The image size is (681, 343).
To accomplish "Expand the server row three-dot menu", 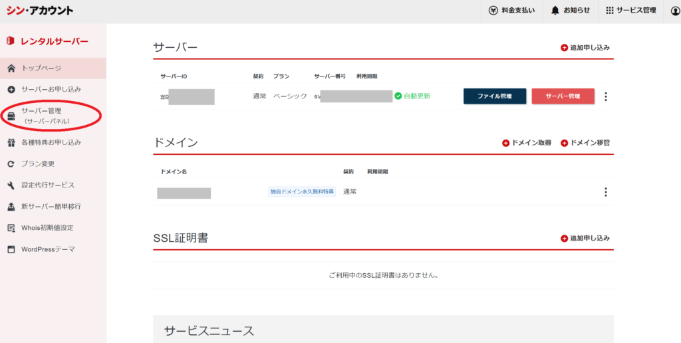I will click(605, 96).
